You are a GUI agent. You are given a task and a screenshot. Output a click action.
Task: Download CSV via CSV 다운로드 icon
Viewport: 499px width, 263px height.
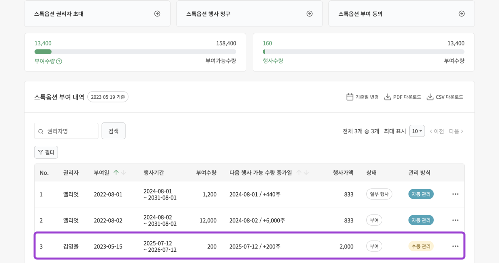[430, 97]
